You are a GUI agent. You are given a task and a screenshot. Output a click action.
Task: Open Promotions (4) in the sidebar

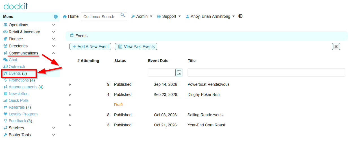22,80
